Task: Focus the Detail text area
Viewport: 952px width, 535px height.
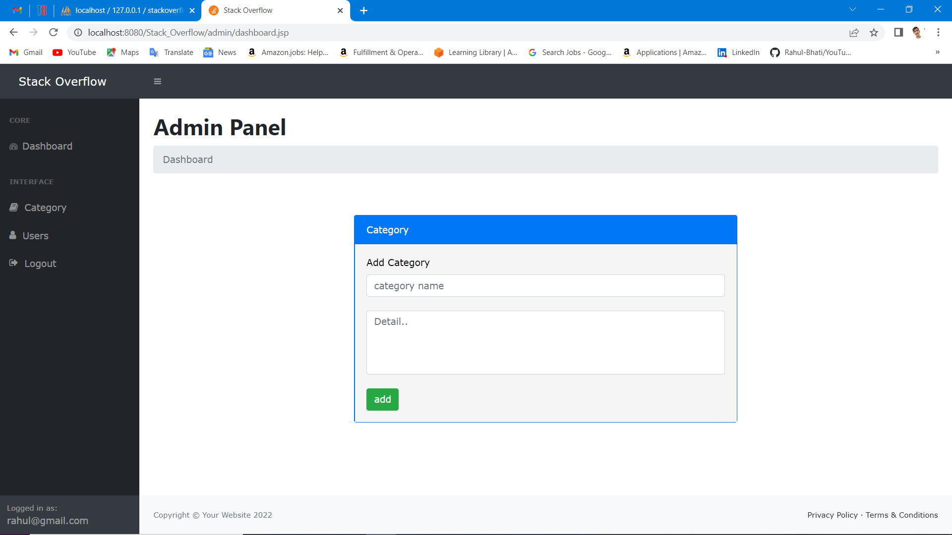Action: [545, 342]
